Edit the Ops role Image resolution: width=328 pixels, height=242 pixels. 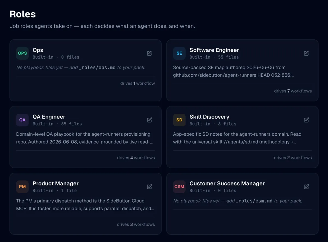(x=150, y=53)
